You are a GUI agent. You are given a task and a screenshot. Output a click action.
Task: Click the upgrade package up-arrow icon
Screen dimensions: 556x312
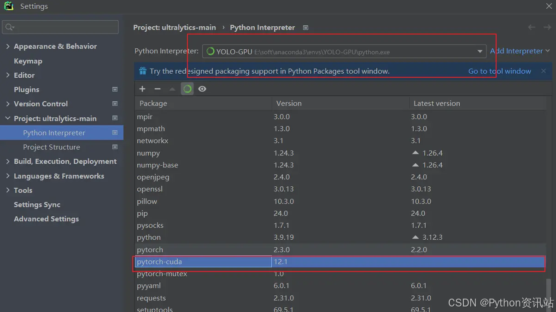pos(172,89)
